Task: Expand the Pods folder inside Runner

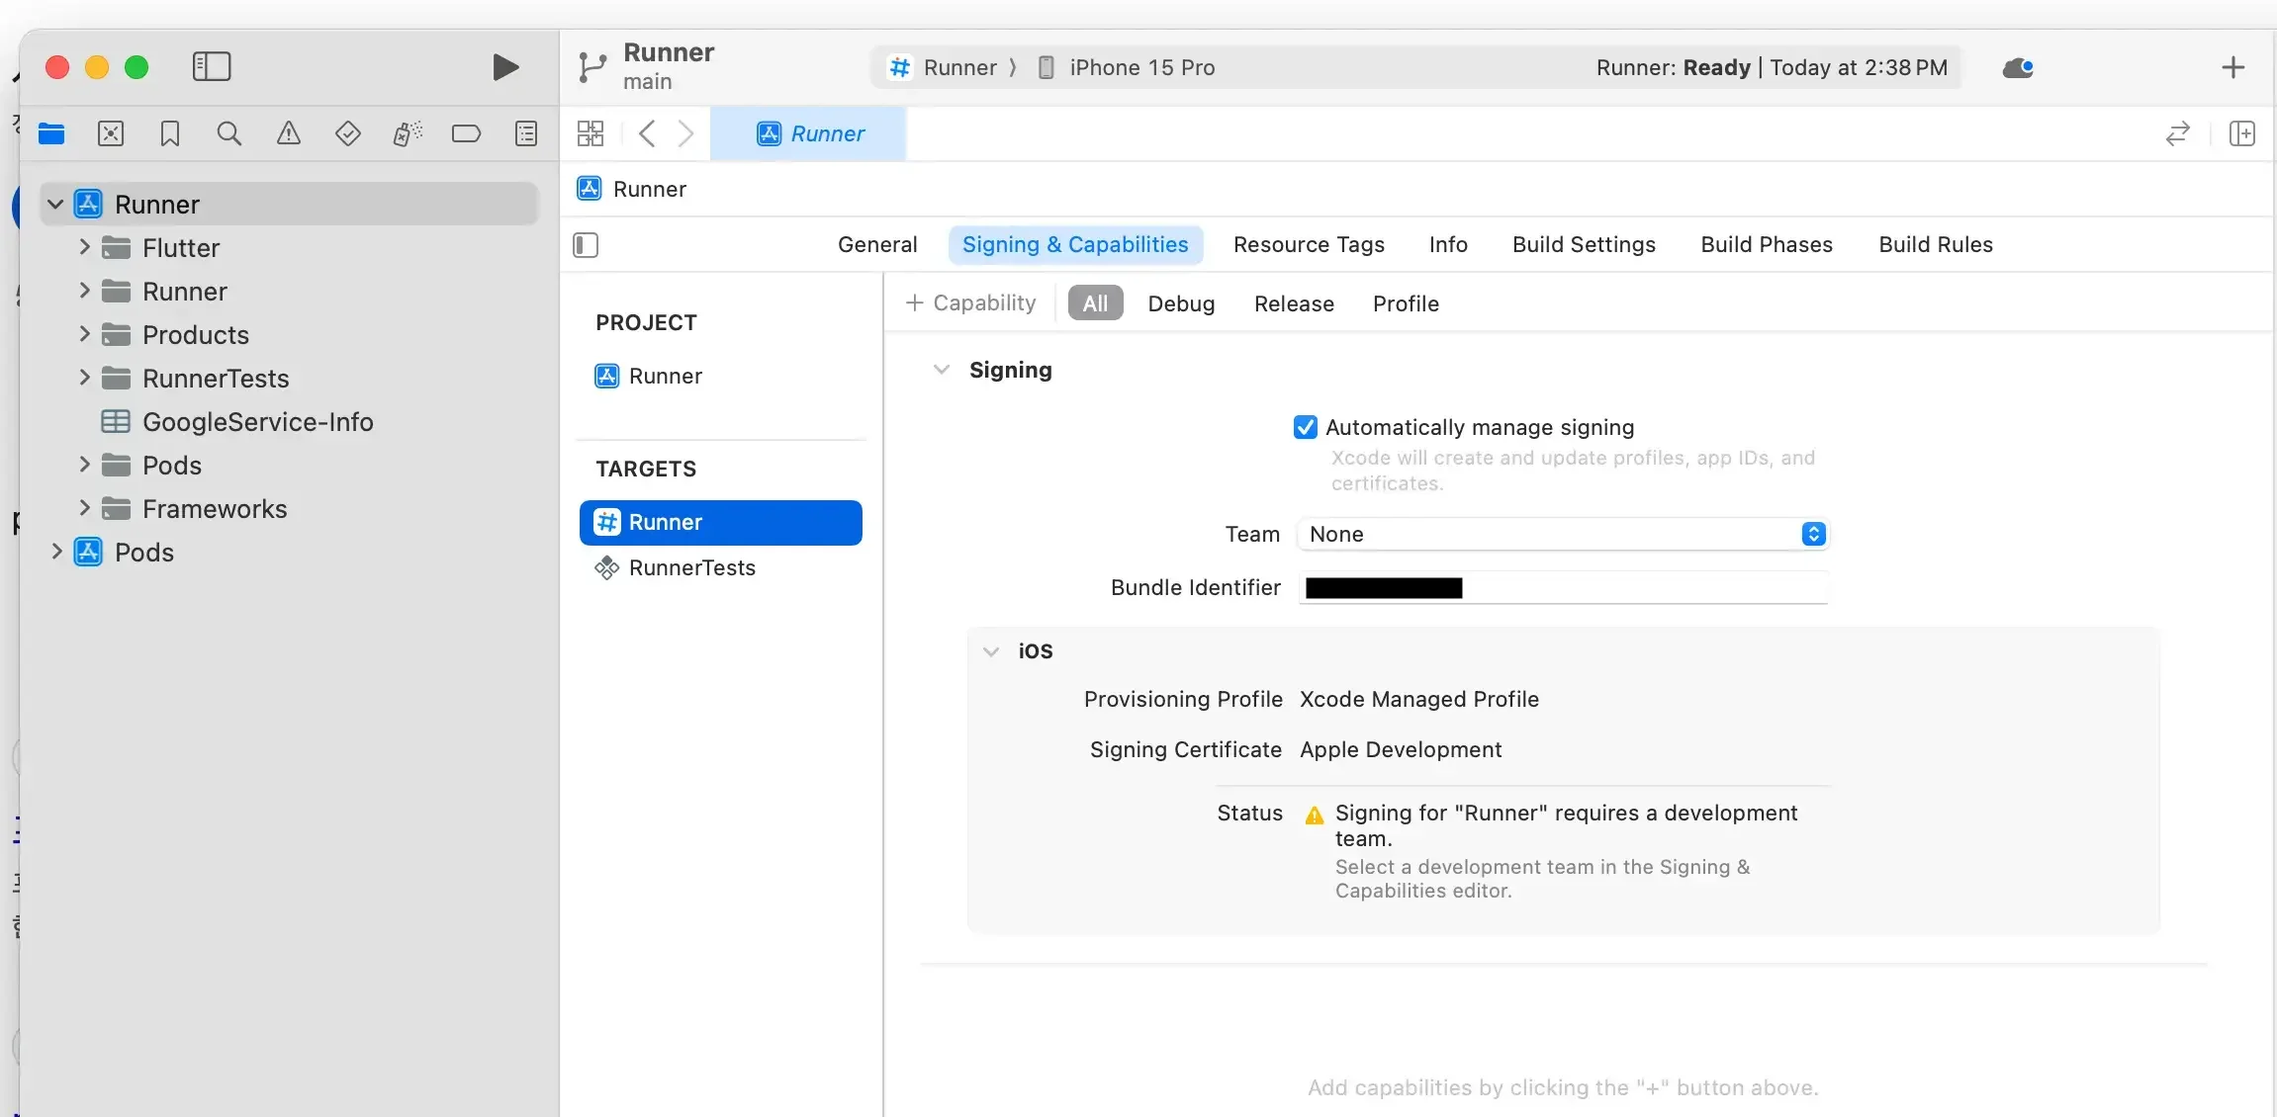Action: coord(84,465)
